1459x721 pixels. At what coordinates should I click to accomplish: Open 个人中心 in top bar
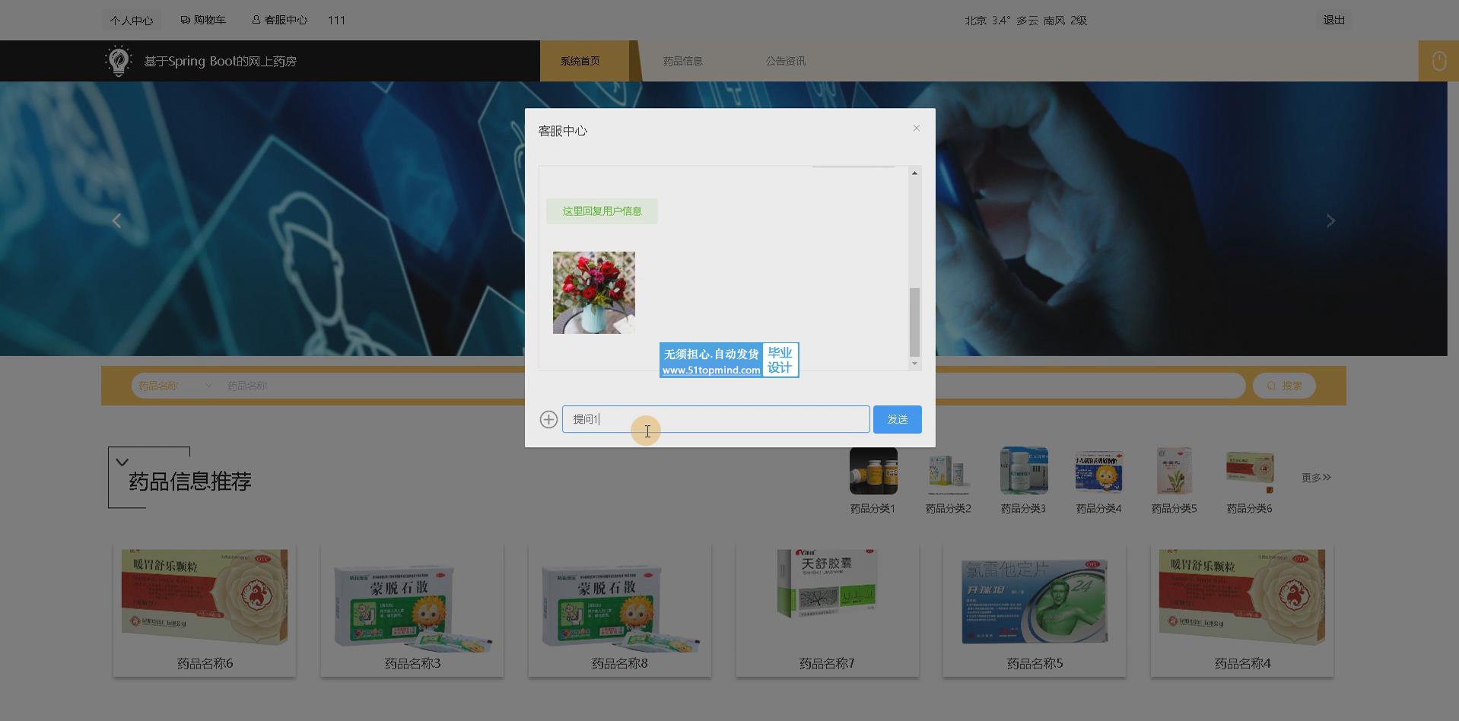coord(131,21)
